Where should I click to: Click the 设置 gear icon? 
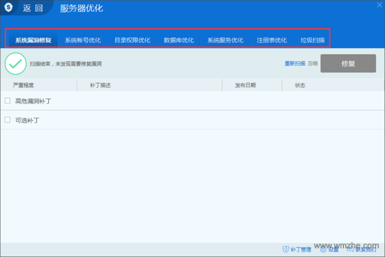pos(323,250)
